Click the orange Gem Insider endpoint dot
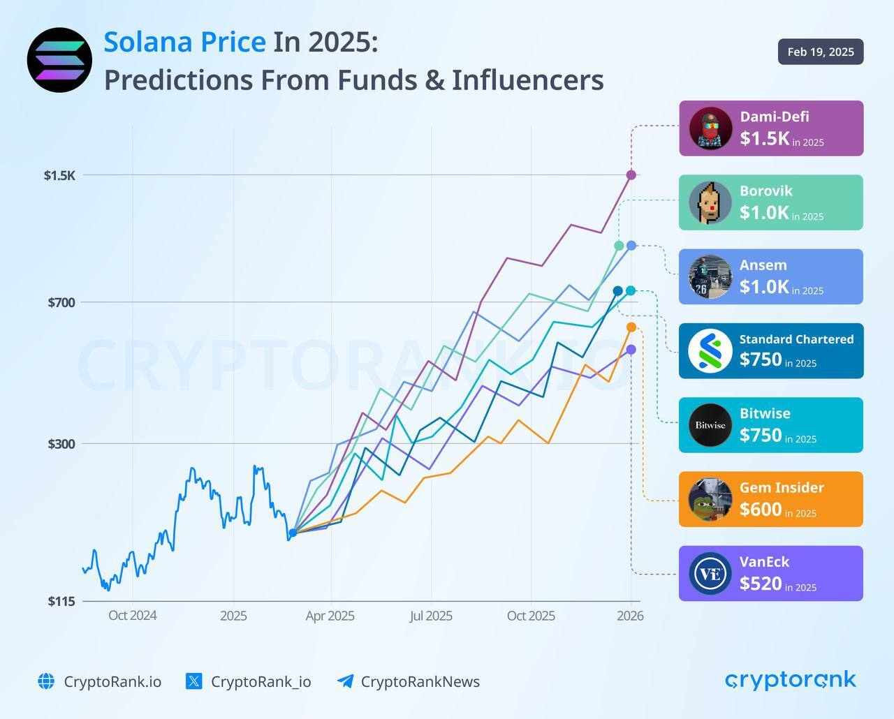 click(x=631, y=327)
